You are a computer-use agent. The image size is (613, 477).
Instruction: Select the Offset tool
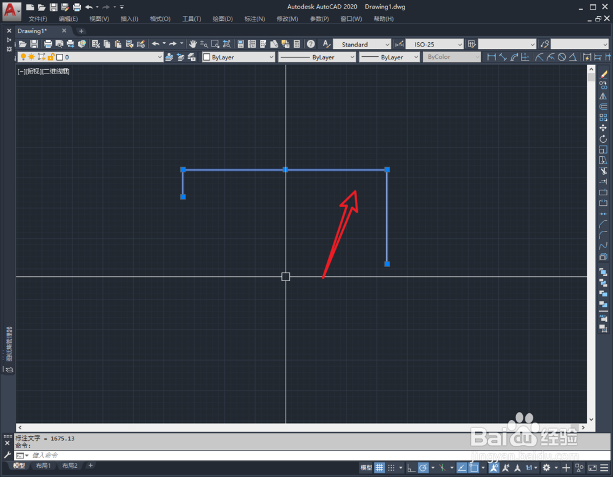pyautogui.click(x=603, y=107)
